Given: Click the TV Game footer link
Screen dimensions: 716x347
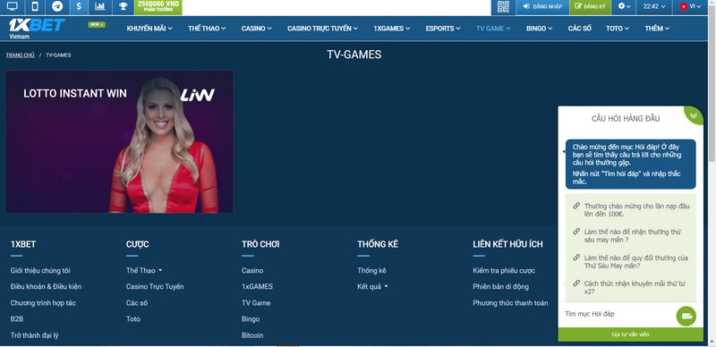Looking at the screenshot, I should 256,302.
